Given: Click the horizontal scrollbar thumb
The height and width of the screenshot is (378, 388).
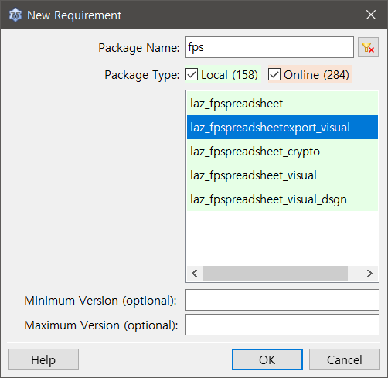Looking at the screenshot, I should tap(275, 273).
